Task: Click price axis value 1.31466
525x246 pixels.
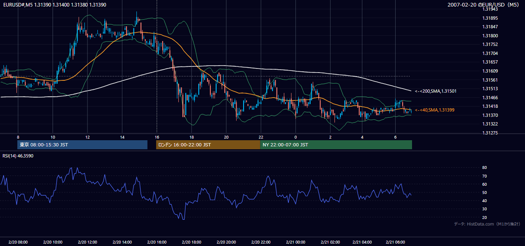Action: [490, 98]
